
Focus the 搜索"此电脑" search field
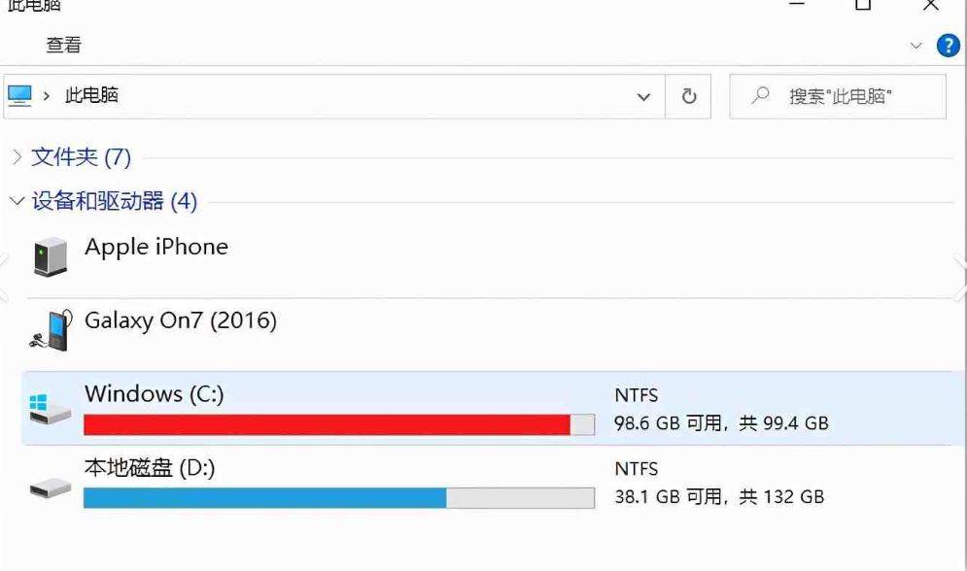(846, 96)
